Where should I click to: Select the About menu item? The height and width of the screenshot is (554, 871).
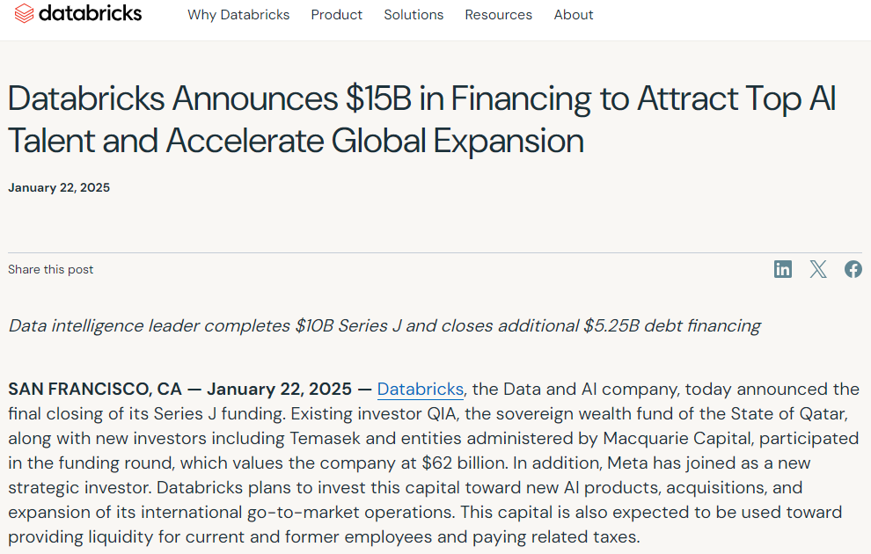574,15
